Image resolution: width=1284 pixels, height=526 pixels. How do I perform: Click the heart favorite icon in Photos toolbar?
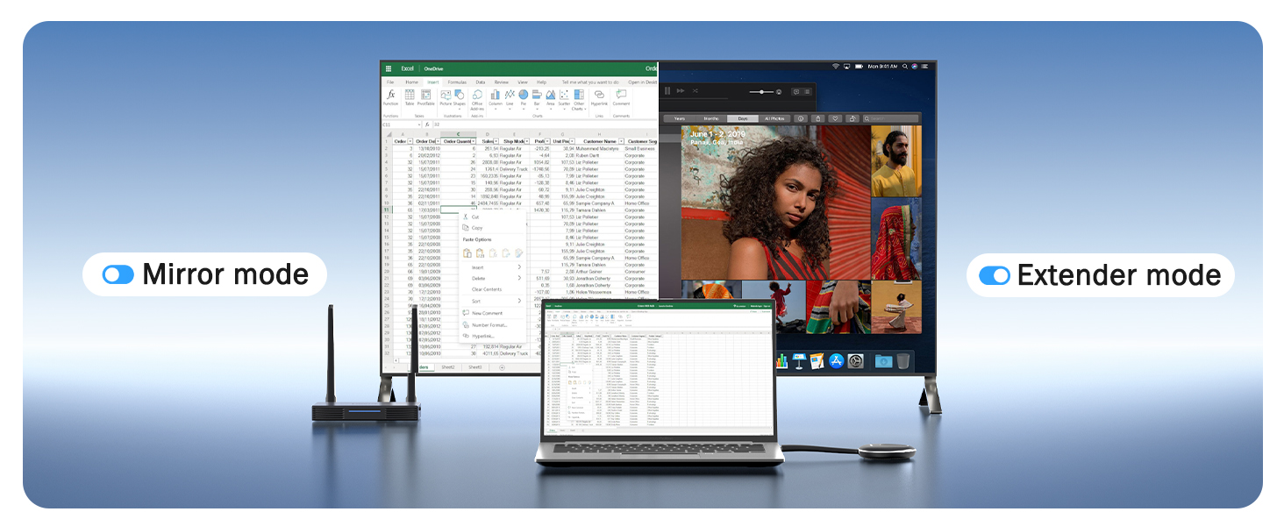point(835,118)
